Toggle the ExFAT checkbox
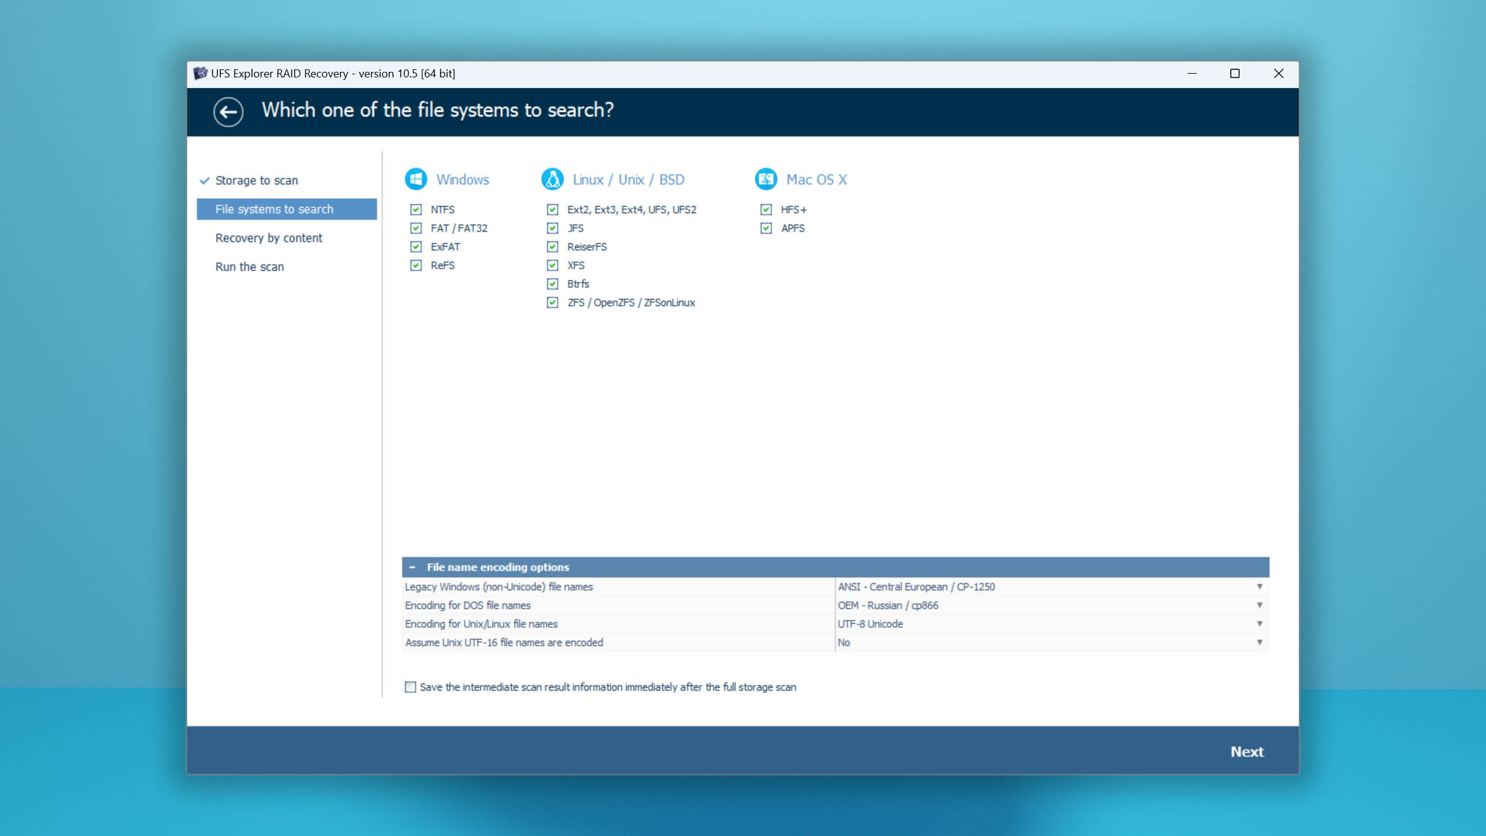The height and width of the screenshot is (836, 1486). tap(416, 246)
